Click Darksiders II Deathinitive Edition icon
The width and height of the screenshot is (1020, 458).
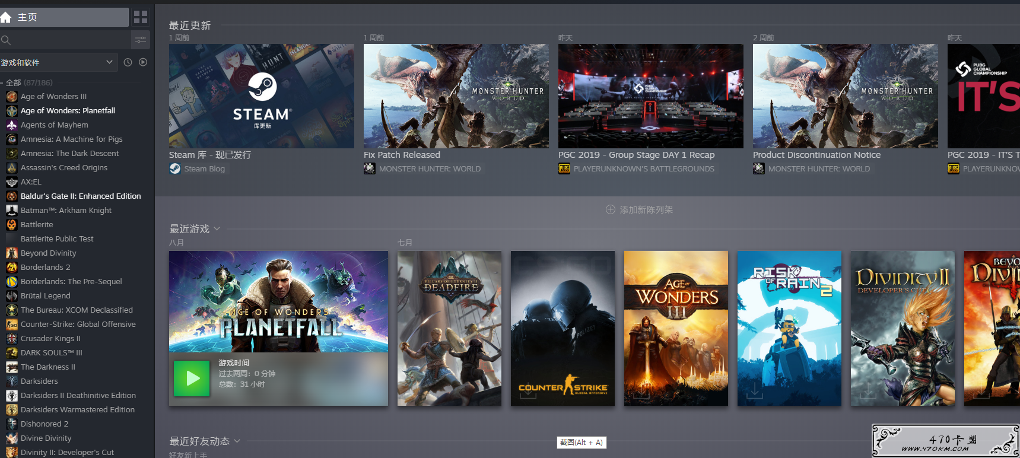[x=12, y=396]
